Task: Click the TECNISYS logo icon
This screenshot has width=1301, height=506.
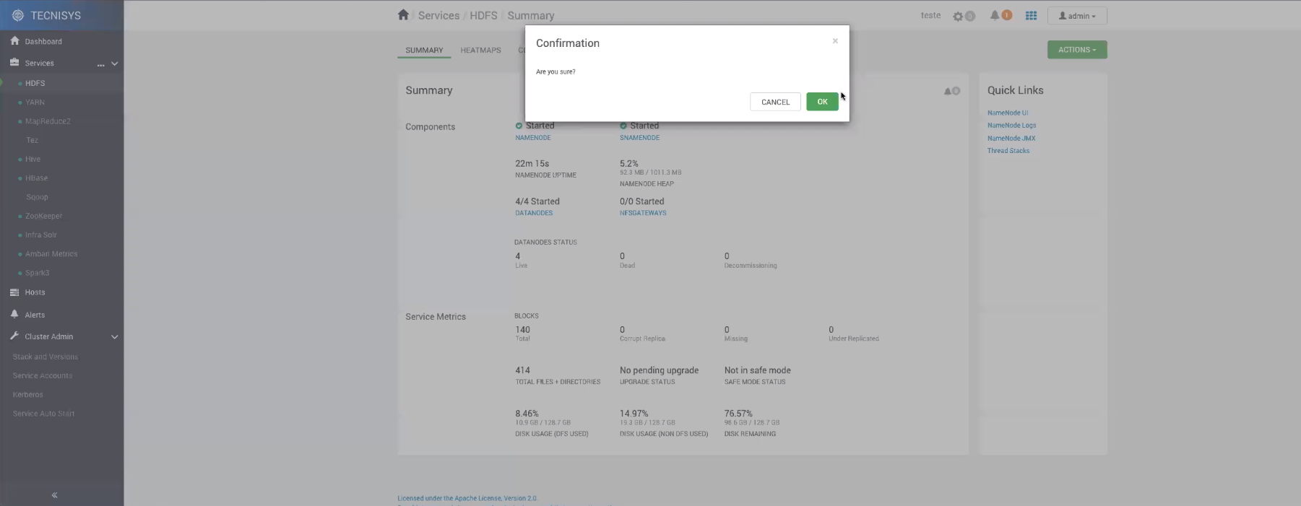Action: 18,15
